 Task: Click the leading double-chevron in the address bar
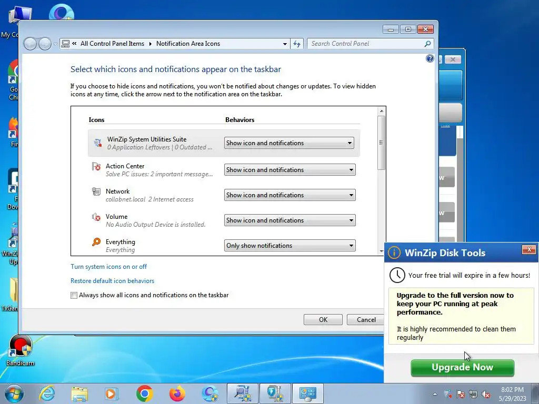[x=74, y=43]
